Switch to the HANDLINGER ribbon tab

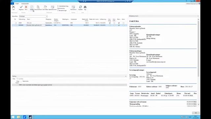[x=25, y=4]
